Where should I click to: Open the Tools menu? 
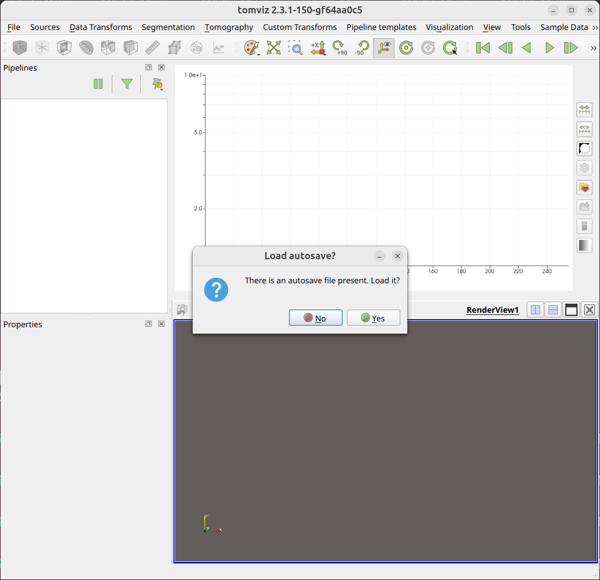[520, 27]
